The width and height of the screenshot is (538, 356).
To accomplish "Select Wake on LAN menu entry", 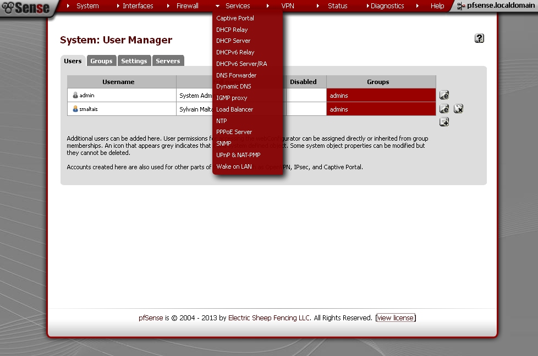I will pyautogui.click(x=234, y=166).
